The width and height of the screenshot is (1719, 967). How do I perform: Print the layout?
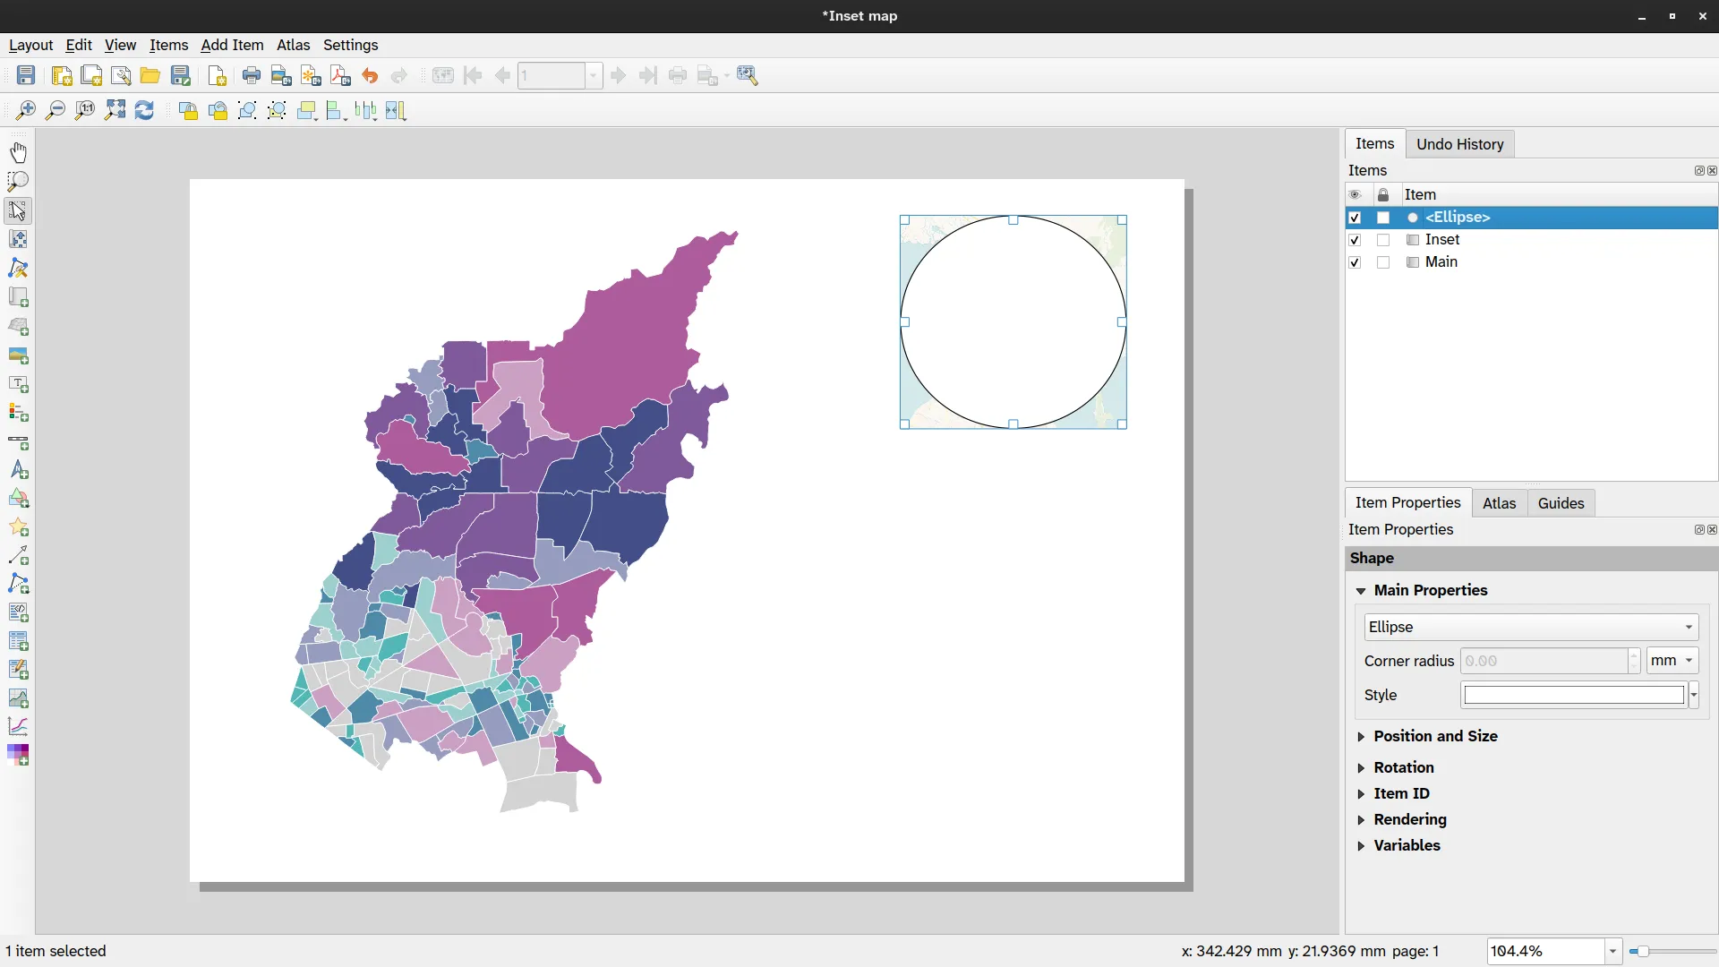click(252, 75)
